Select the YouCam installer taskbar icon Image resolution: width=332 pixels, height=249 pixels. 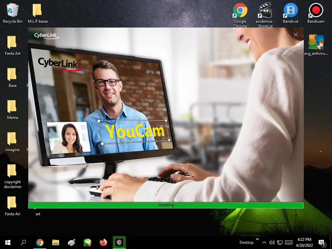click(119, 243)
